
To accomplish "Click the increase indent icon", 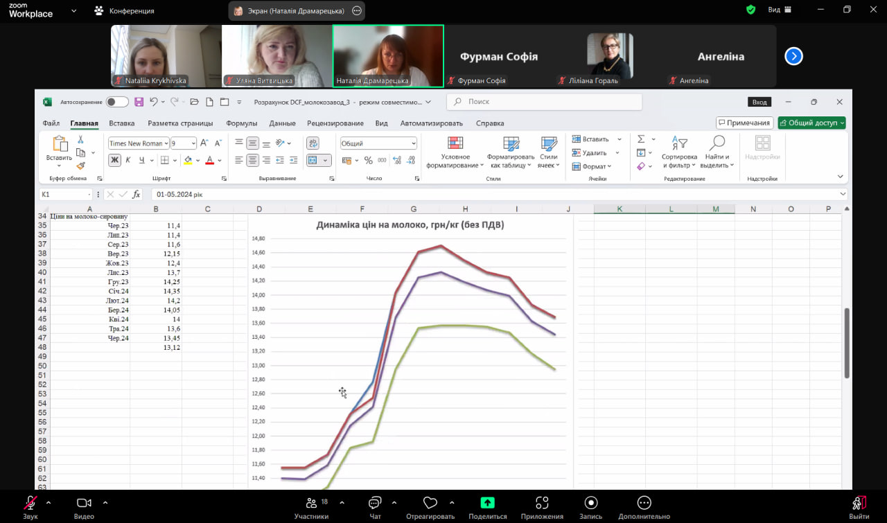I will coord(293,160).
